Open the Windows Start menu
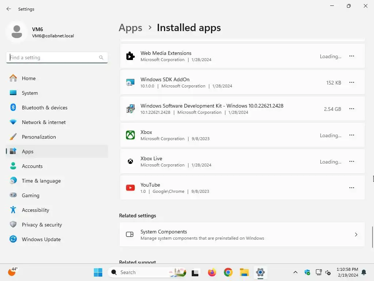The height and width of the screenshot is (281, 374). click(x=98, y=272)
